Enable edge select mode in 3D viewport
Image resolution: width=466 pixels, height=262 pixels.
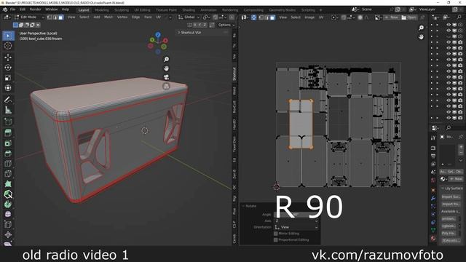[55, 17]
